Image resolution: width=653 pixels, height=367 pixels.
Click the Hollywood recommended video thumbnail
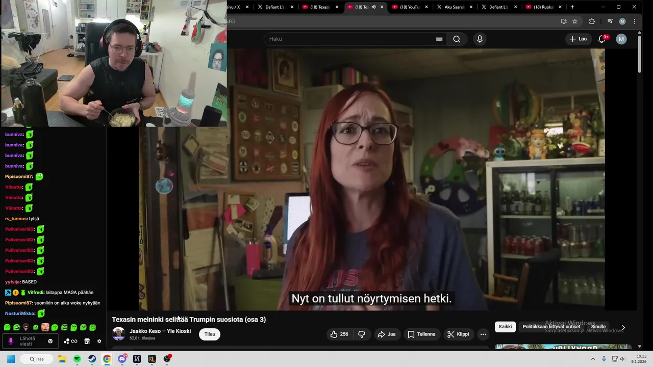click(x=563, y=347)
